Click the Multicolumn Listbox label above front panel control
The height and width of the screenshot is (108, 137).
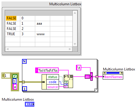[x=65, y=4]
